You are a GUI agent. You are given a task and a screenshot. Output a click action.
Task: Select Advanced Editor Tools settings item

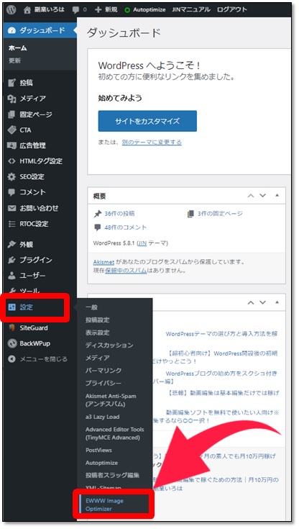[x=114, y=433]
